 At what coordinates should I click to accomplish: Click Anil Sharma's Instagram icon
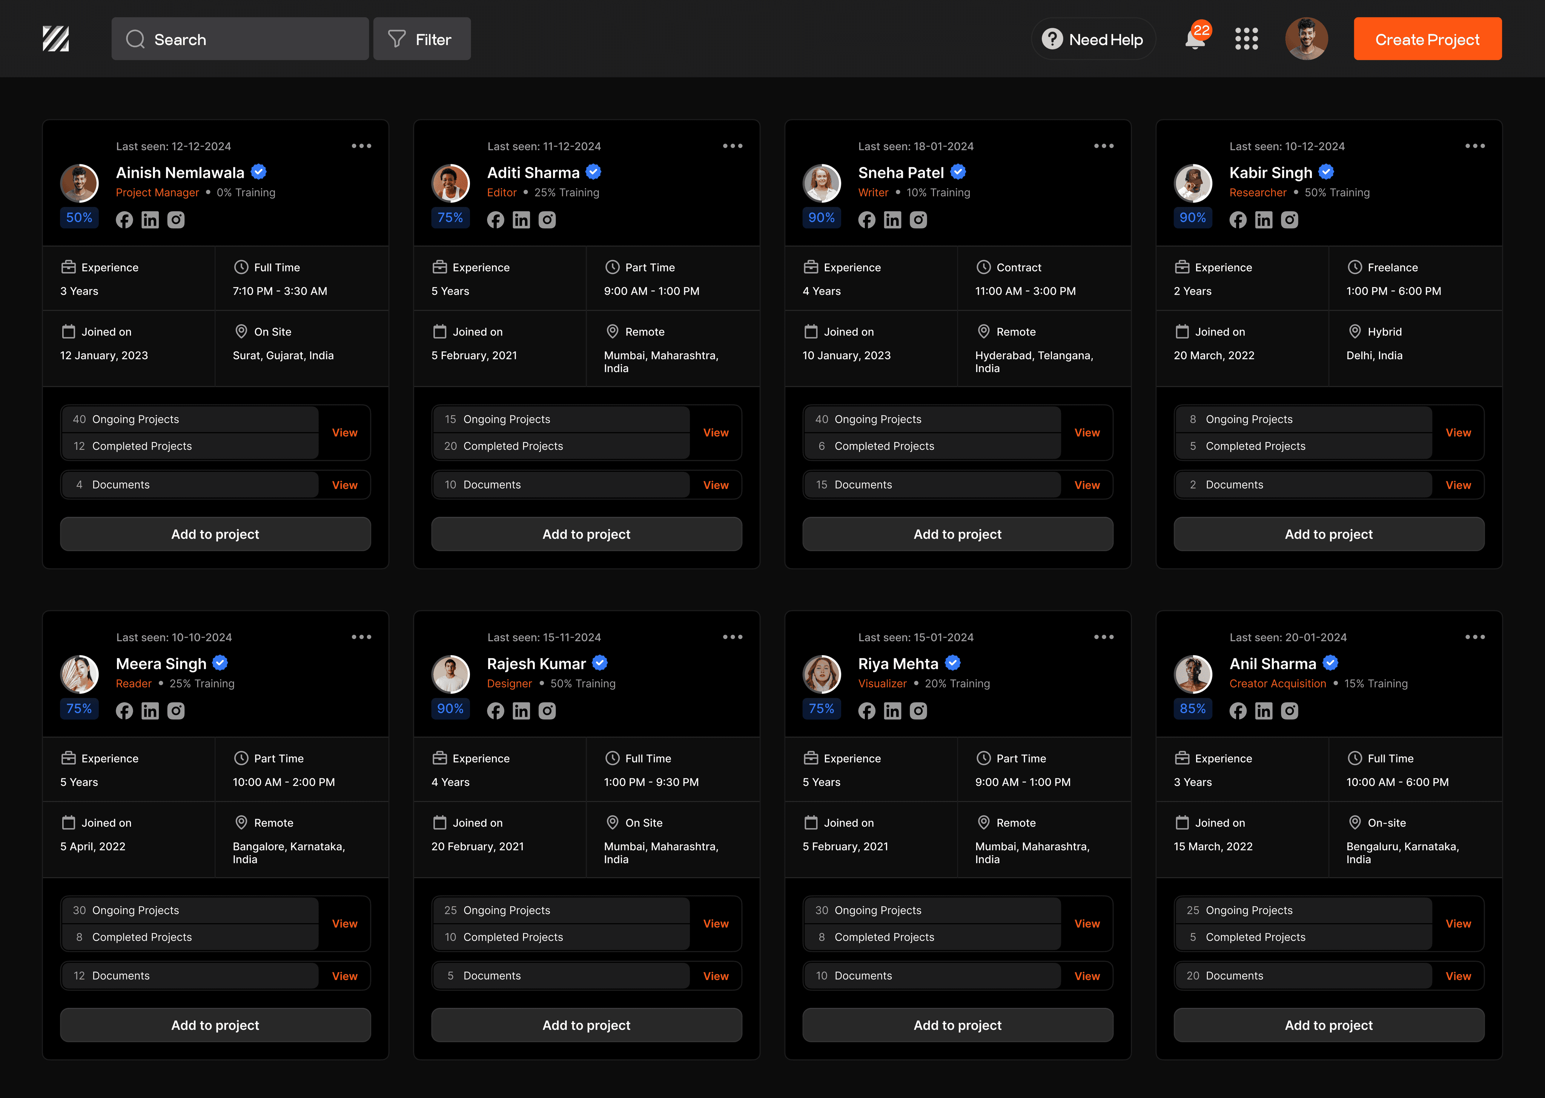1289,711
